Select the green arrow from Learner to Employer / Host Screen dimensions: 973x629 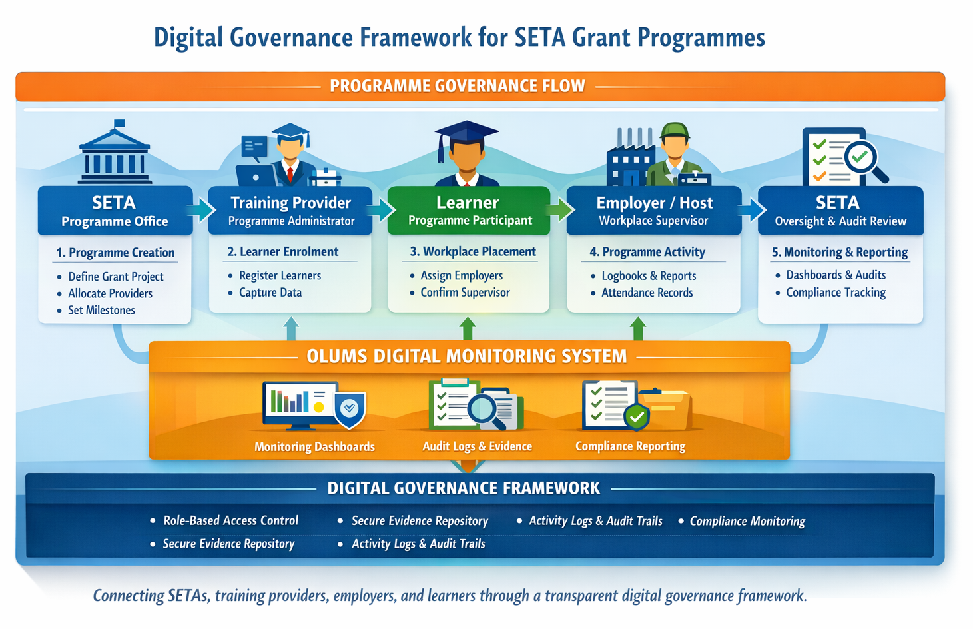tap(559, 210)
